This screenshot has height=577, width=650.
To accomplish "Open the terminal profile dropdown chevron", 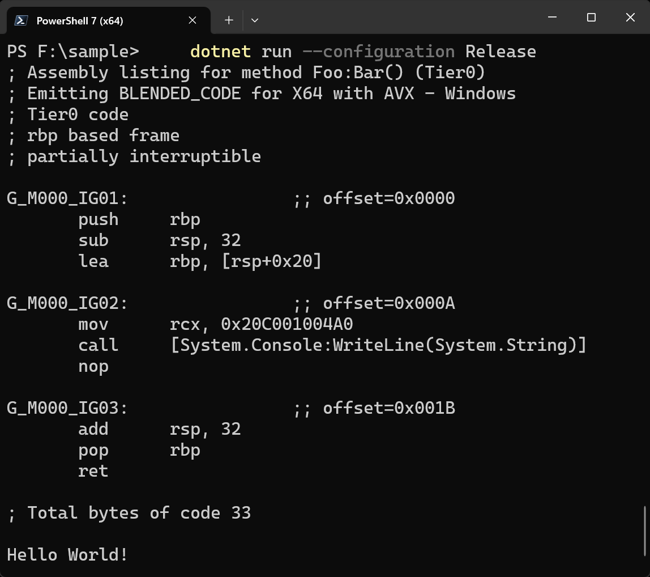I will pyautogui.click(x=254, y=20).
